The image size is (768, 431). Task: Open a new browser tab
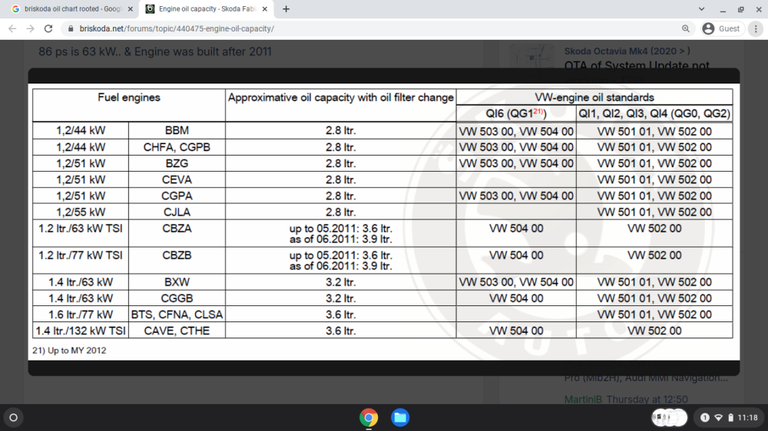(286, 8)
